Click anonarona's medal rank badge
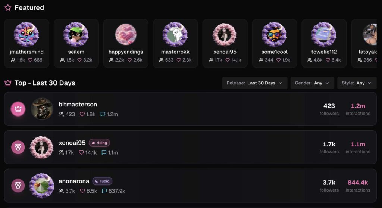 click(x=18, y=186)
